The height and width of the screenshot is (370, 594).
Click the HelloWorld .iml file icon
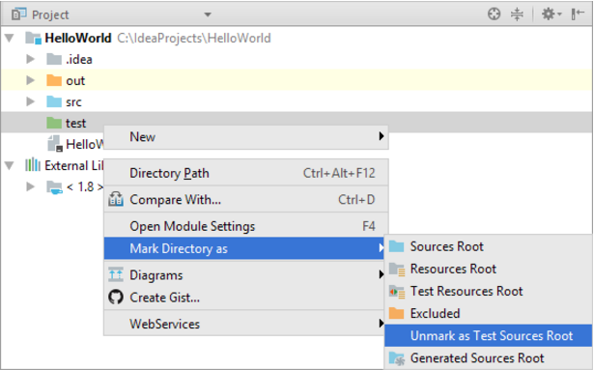click(55, 144)
